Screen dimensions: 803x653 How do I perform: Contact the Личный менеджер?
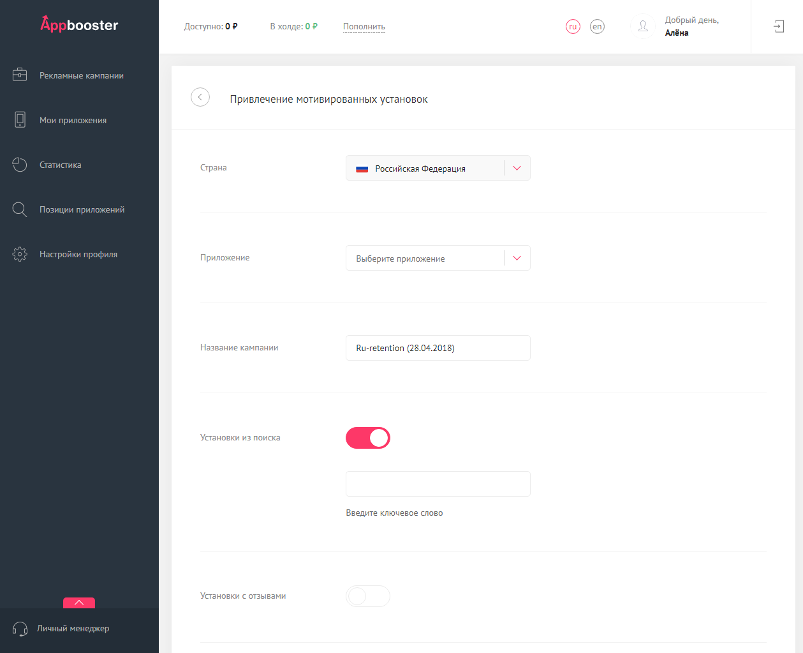pyautogui.click(x=72, y=628)
